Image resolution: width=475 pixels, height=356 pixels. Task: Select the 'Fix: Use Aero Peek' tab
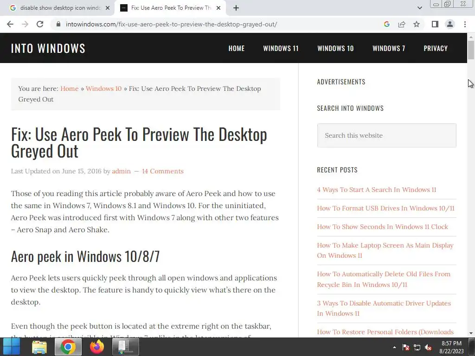point(170,8)
